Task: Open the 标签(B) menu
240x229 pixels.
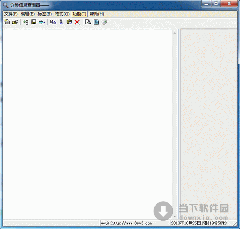Action: (45, 14)
